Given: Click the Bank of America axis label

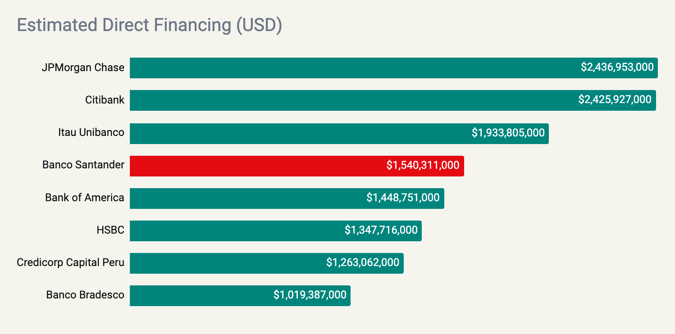Looking at the screenshot, I should point(85,198).
